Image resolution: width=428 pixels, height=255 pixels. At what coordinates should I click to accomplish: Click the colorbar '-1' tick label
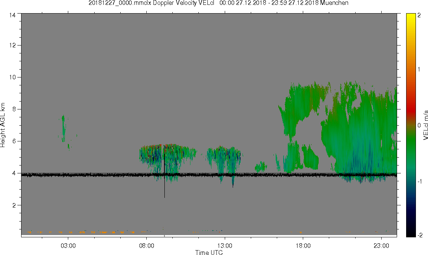(x=419, y=182)
